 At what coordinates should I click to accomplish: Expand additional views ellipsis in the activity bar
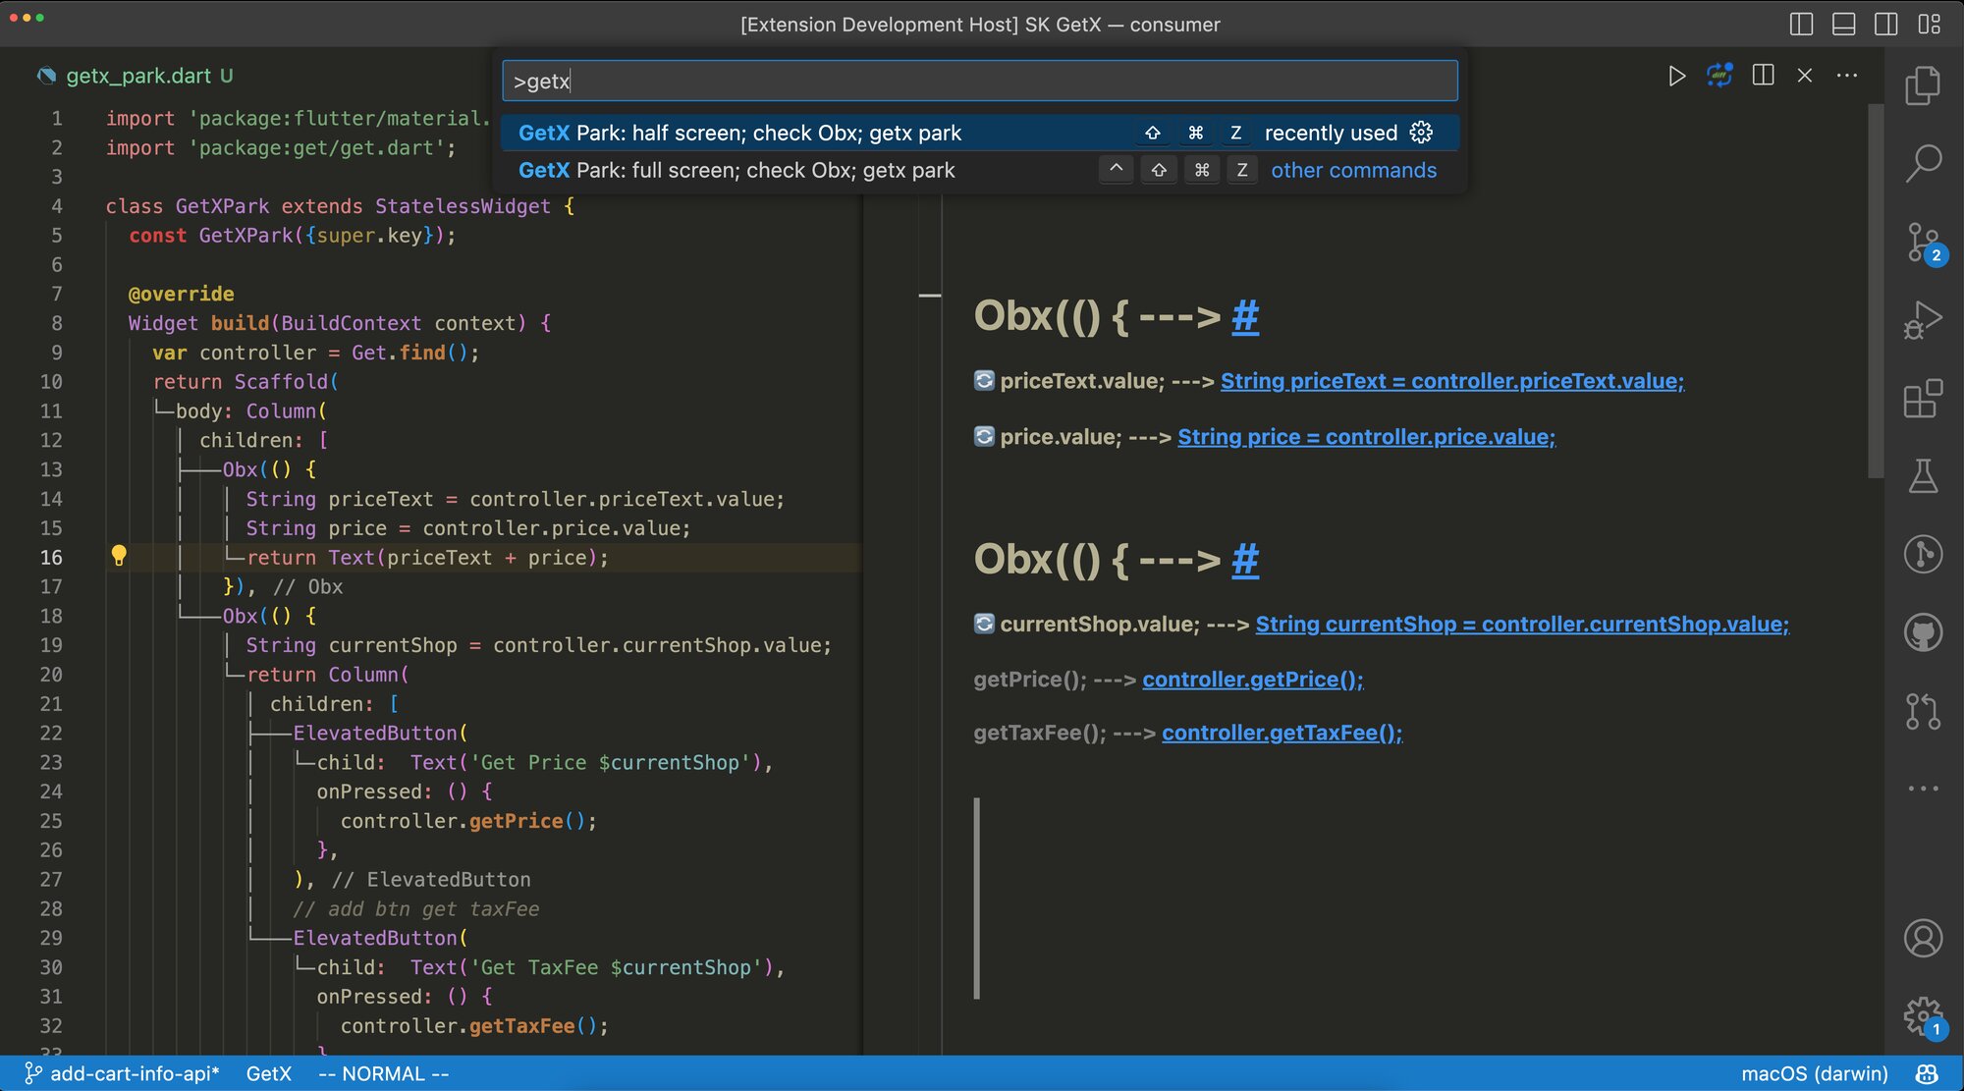[1923, 789]
